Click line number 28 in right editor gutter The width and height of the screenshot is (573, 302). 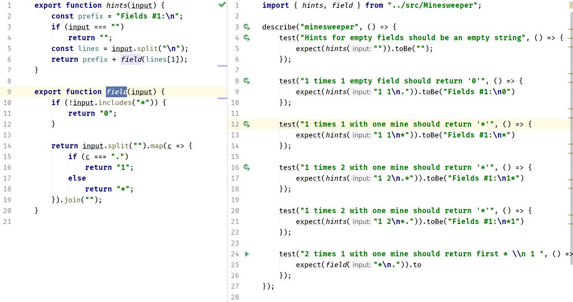235,297
